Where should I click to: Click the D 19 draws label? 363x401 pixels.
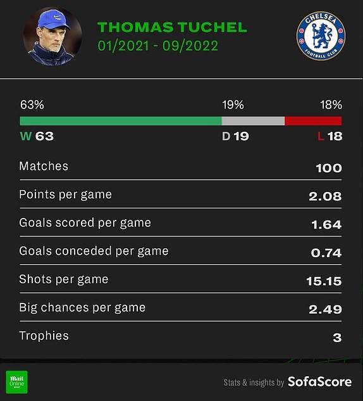pos(235,136)
